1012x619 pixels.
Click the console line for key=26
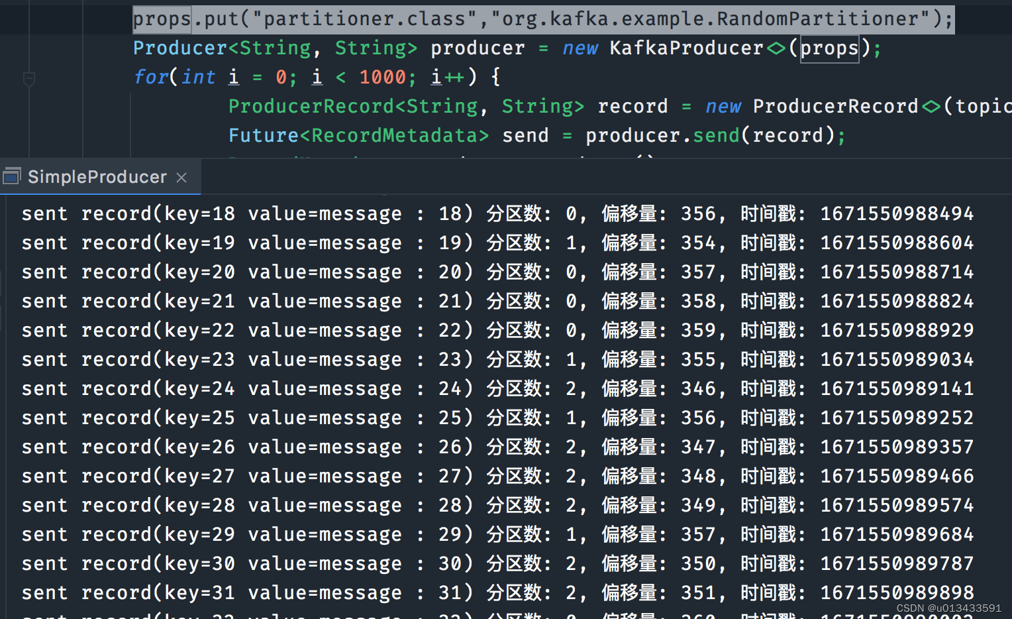pos(497,447)
